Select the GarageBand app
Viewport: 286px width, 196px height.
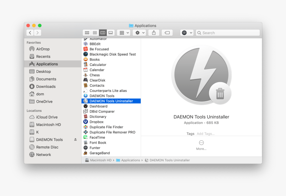(x=111, y=153)
